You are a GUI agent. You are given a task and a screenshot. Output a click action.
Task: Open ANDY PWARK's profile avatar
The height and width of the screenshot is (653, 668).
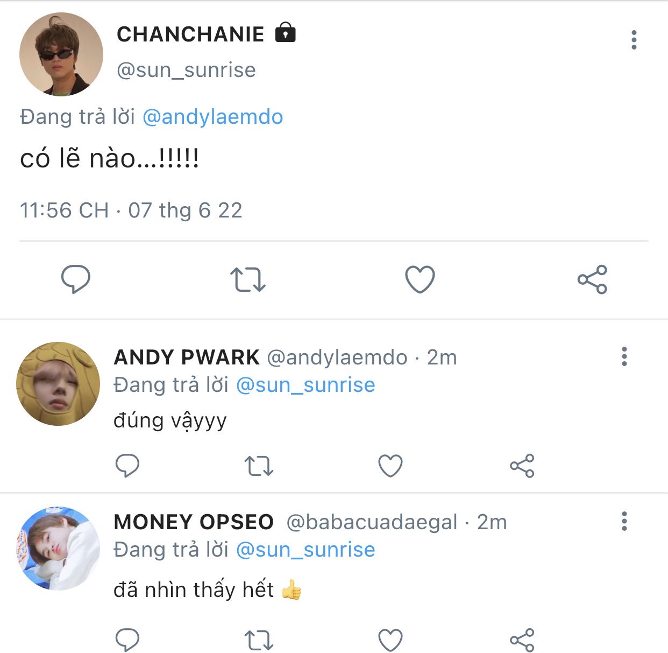(x=58, y=384)
